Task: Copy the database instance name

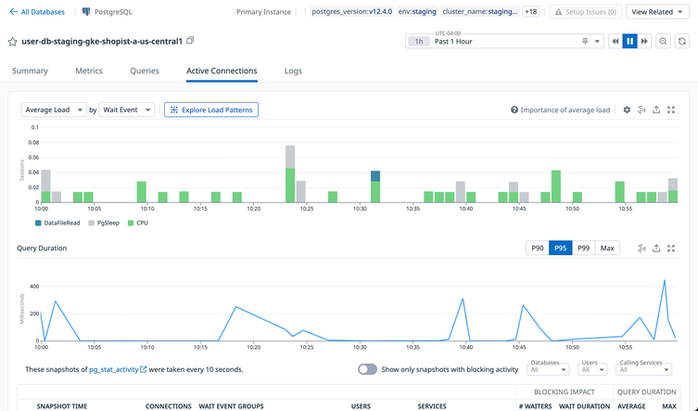Action: (x=191, y=41)
